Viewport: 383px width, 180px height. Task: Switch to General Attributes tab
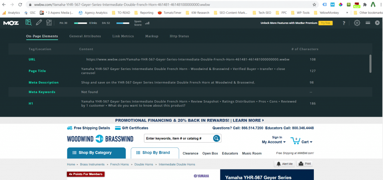[x=85, y=36]
